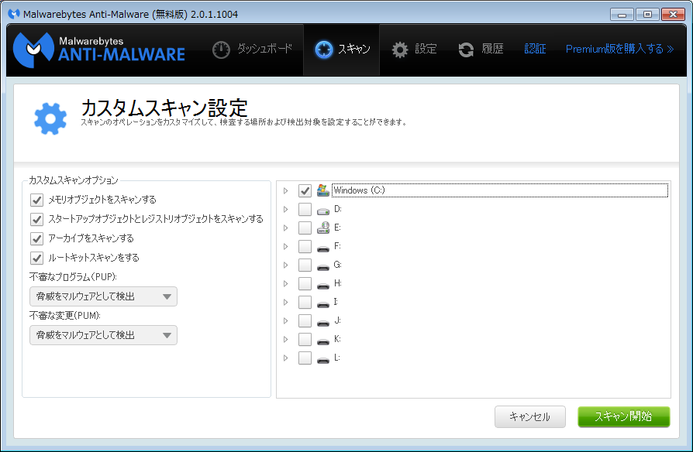Enable the E: drive checkbox
This screenshot has width=693, height=452.
[305, 228]
